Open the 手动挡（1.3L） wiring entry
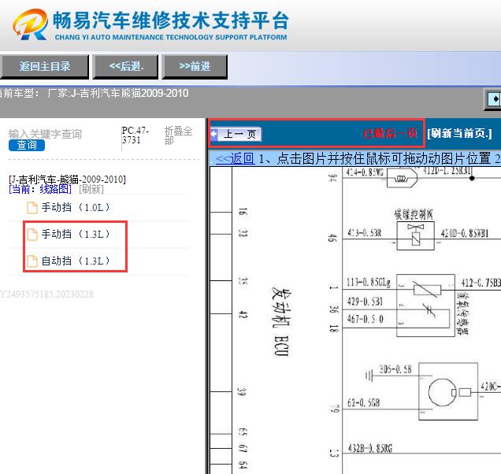 (x=76, y=234)
